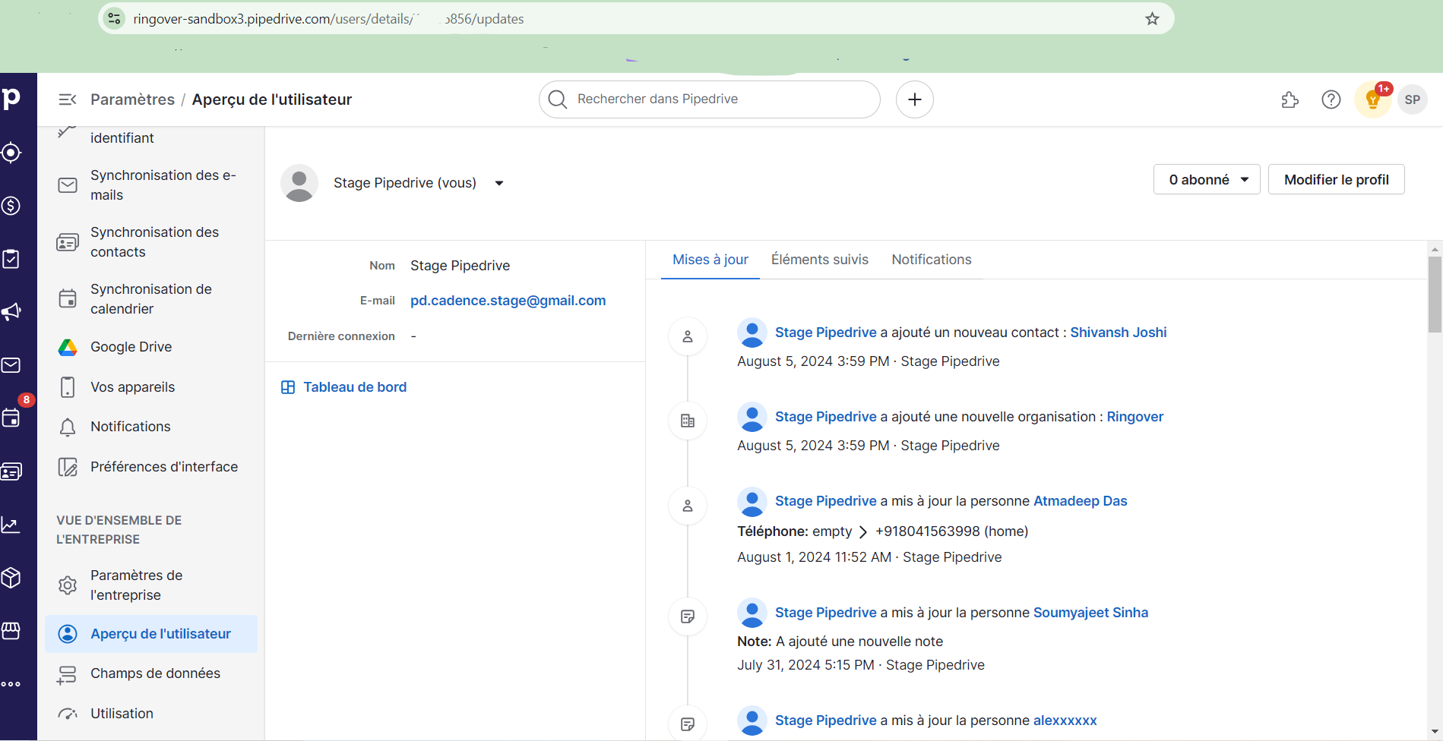Open Vos appareils settings
The width and height of the screenshot is (1443, 741).
point(151,387)
